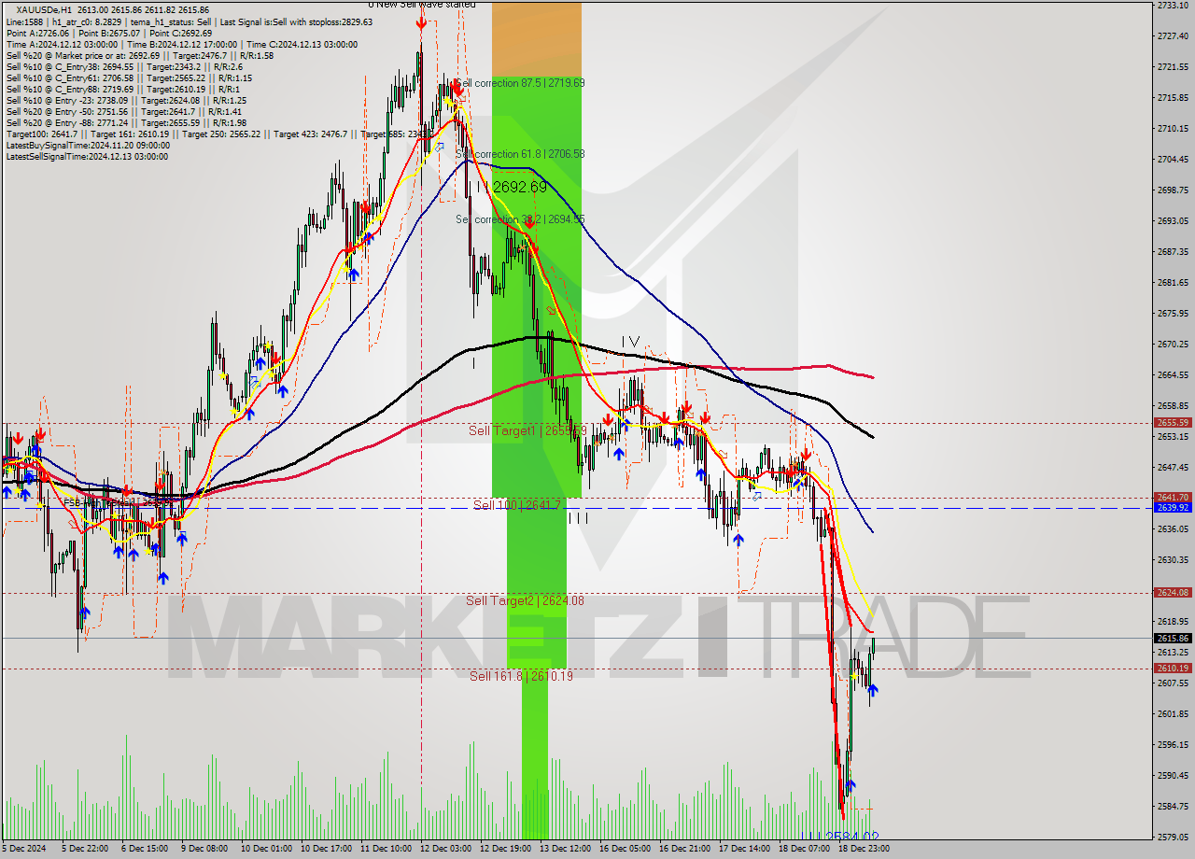The width and height of the screenshot is (1195, 859).
Task: Click the 'Time A:2024.12.12 03:00:00' info line
Action: pos(181,44)
